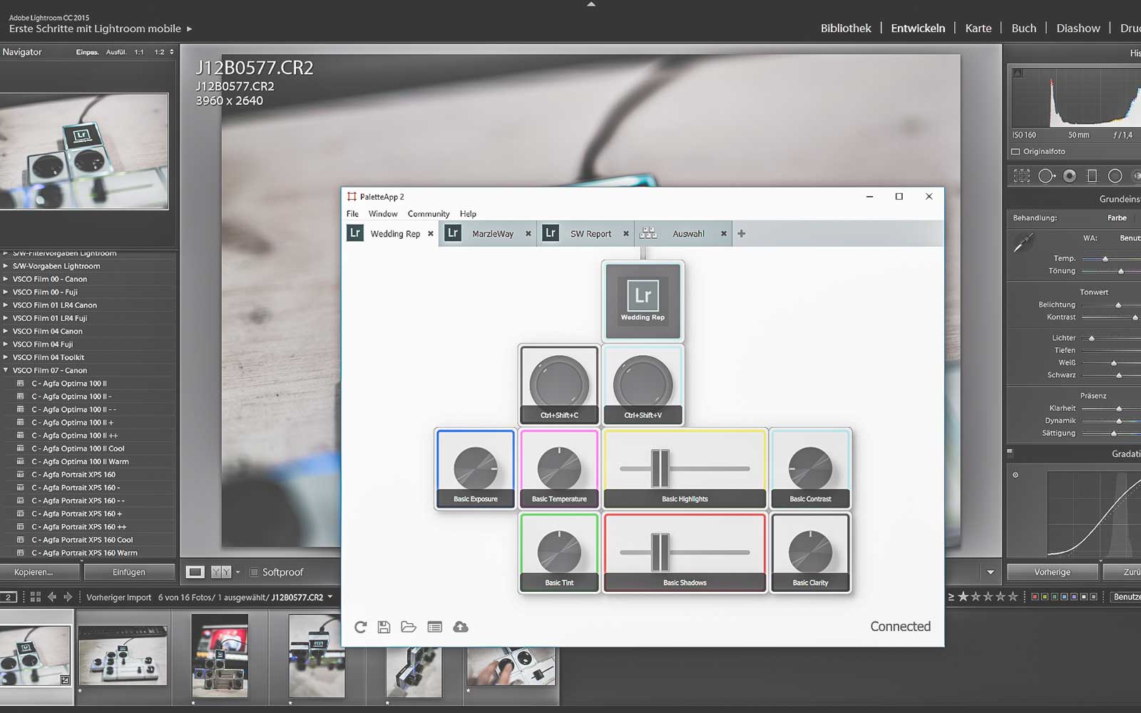Close the Wedding Rep profile tab
Screen dimensions: 1141x713
click(431, 234)
